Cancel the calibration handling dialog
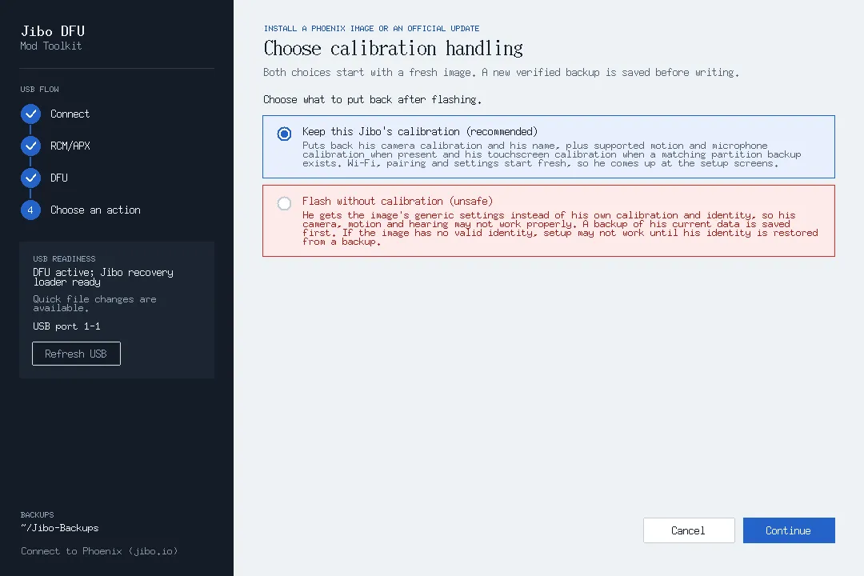This screenshot has width=864, height=576. pos(689,530)
